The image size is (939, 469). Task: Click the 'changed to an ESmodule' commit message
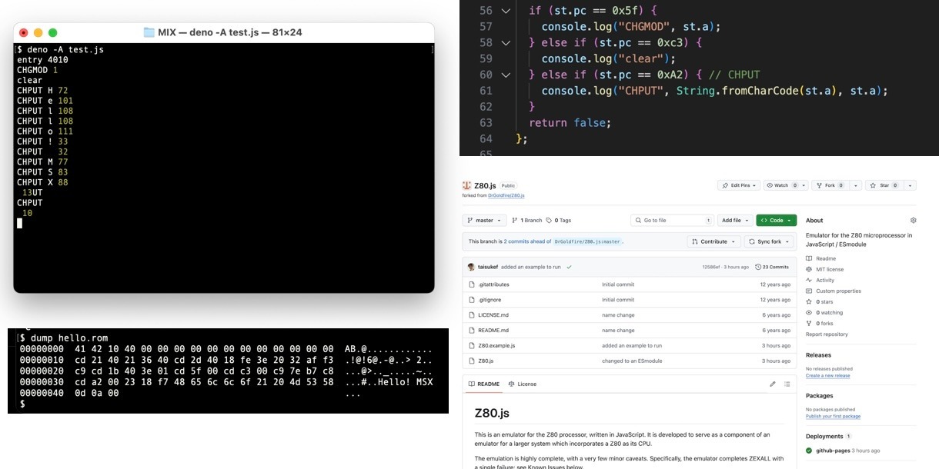click(632, 361)
